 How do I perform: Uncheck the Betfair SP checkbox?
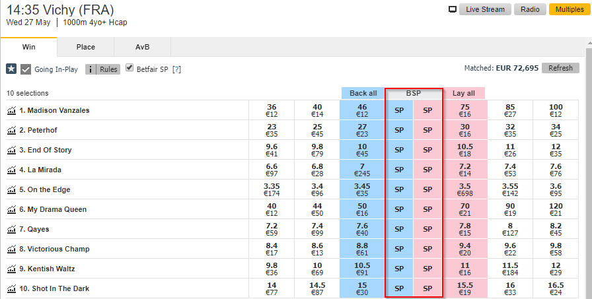point(129,68)
